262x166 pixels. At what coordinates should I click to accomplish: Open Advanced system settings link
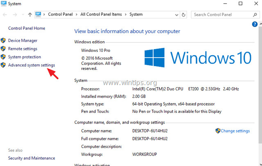(32, 65)
